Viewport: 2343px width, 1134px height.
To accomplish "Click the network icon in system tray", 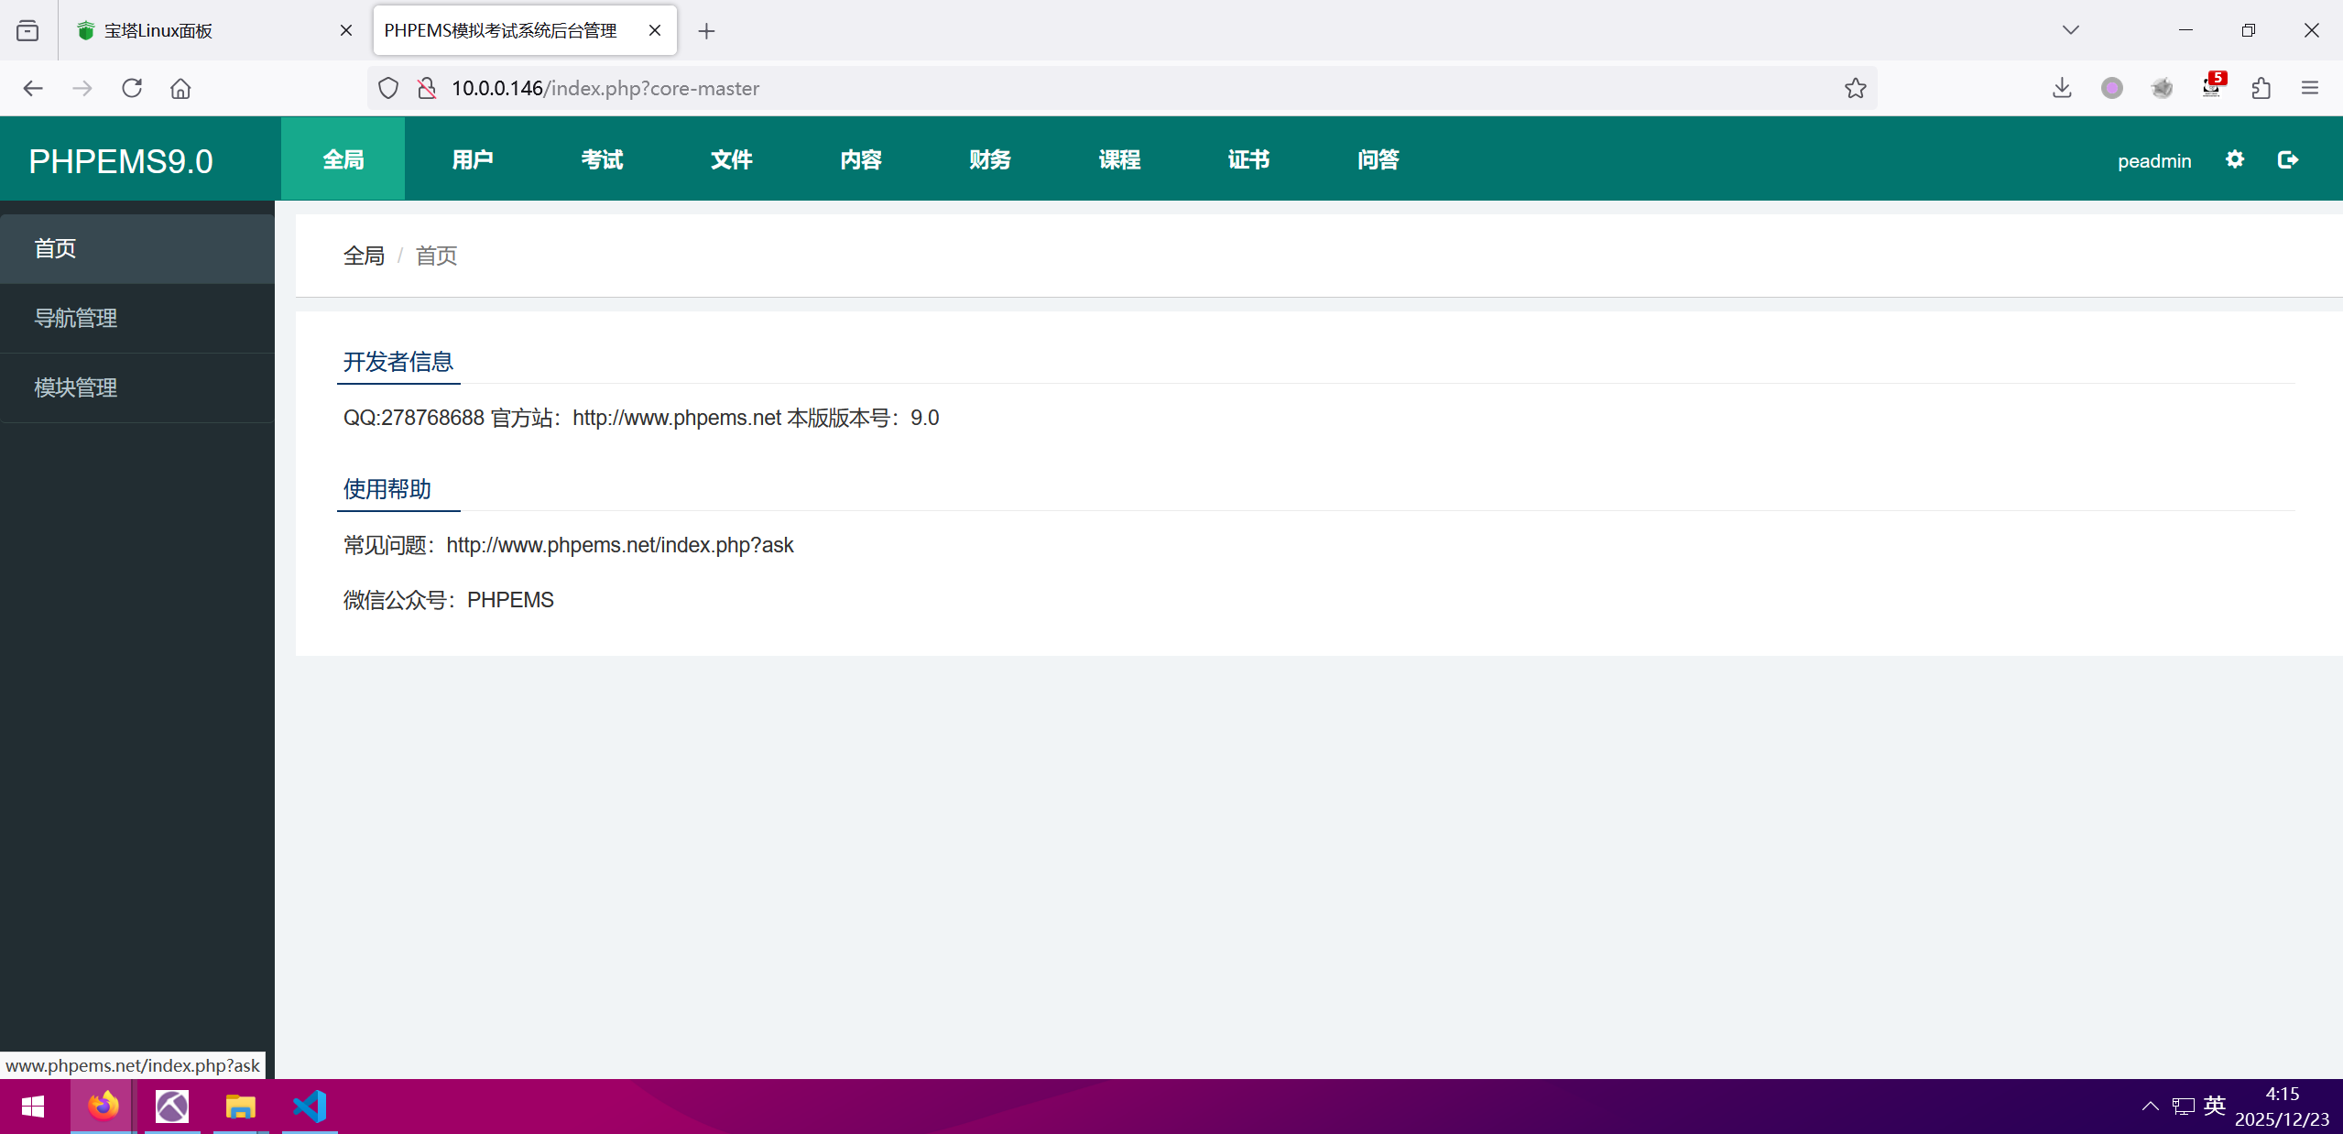I will pyautogui.click(x=2184, y=1107).
